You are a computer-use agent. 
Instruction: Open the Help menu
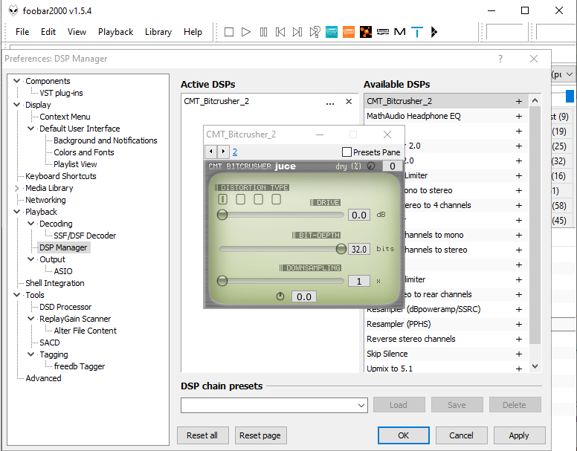pos(193,32)
